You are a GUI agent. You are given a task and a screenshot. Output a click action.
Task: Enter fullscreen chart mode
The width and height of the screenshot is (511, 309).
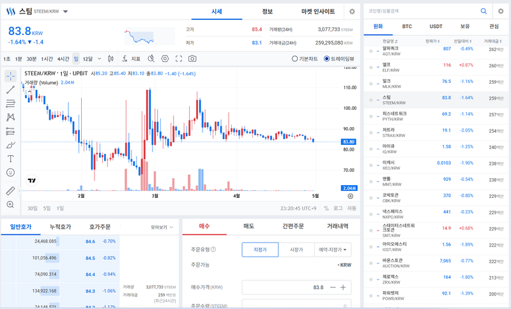pyautogui.click(x=179, y=59)
